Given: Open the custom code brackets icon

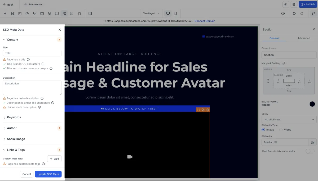Looking at the screenshot, I should [27, 13].
